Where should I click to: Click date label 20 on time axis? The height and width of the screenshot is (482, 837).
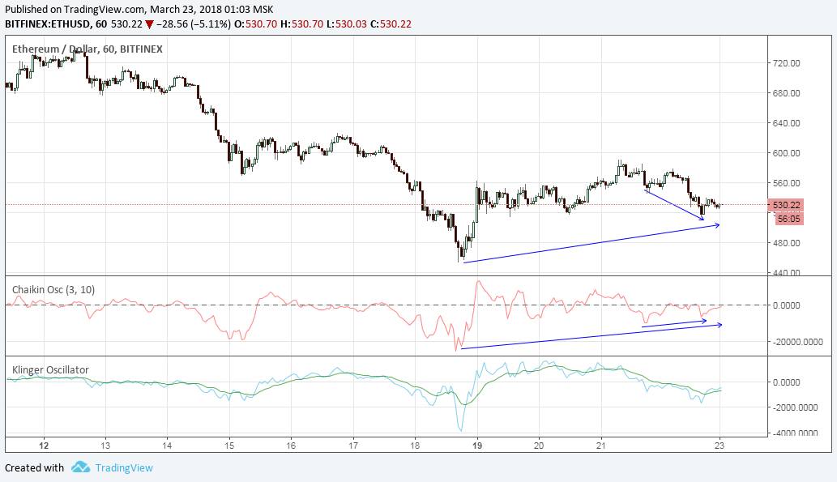[x=539, y=446]
